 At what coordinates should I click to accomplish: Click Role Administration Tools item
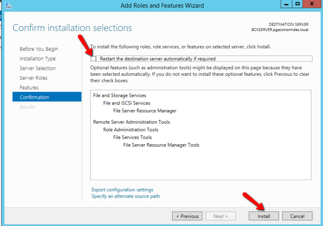pyautogui.click(x=130, y=130)
